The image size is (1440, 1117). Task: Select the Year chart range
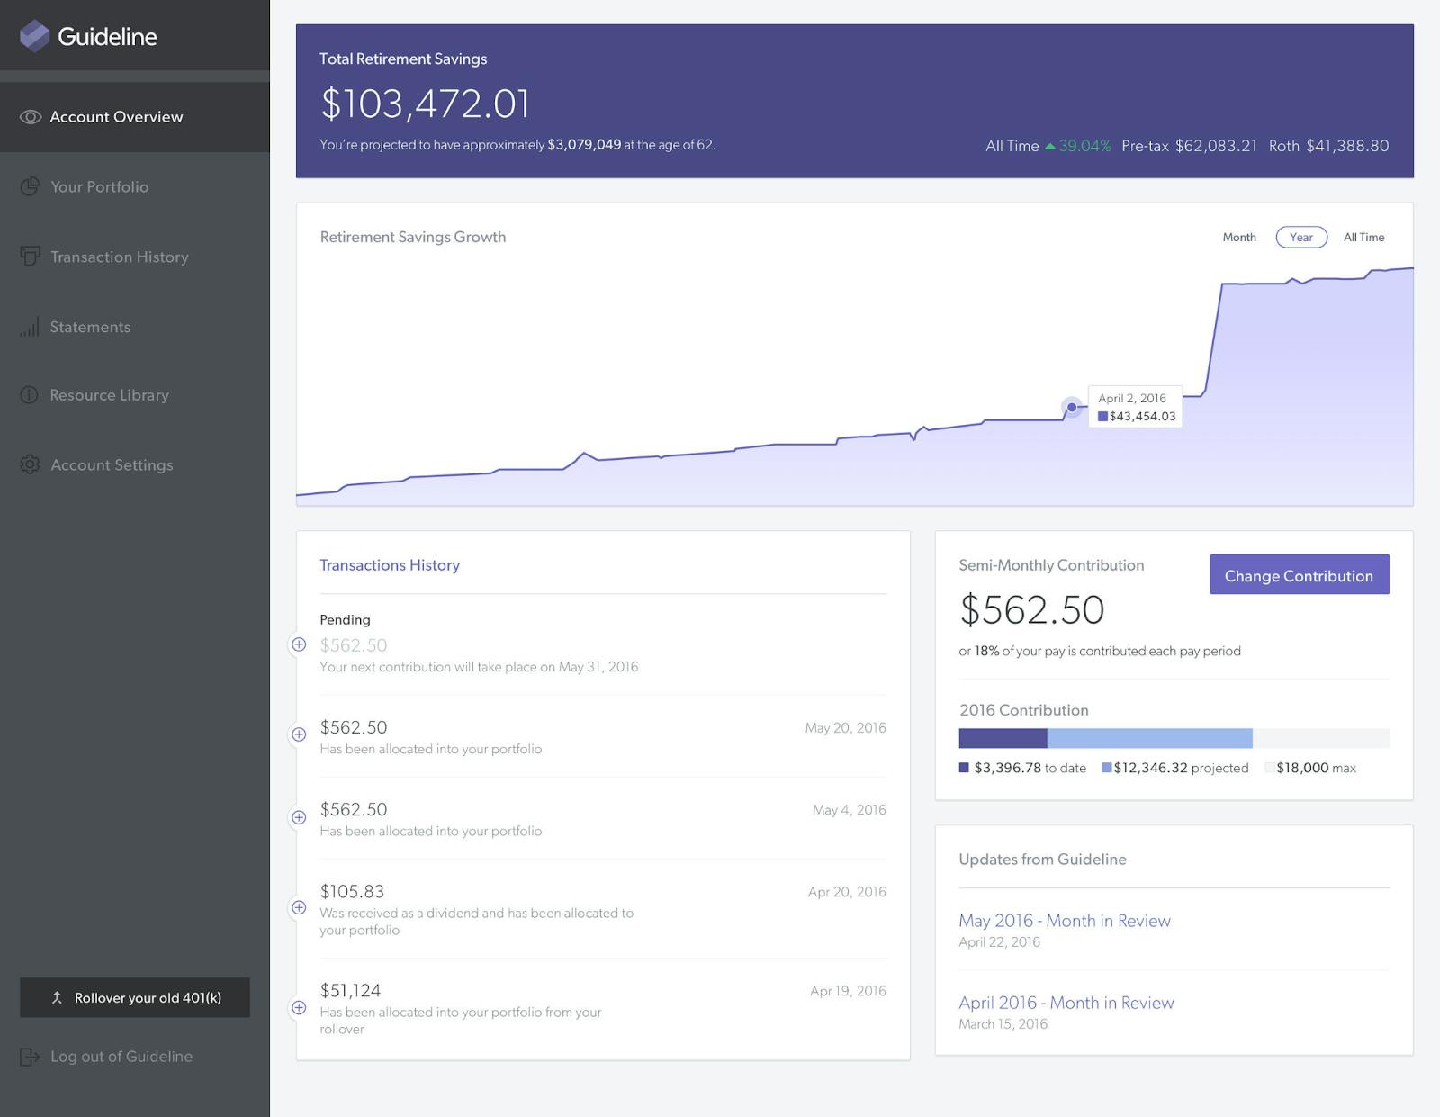click(1300, 238)
